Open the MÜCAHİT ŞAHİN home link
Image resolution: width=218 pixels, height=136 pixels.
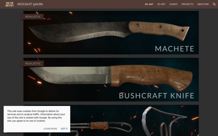(x=30, y=4)
